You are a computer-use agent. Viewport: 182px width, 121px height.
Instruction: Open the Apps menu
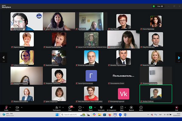click(x=122, y=107)
